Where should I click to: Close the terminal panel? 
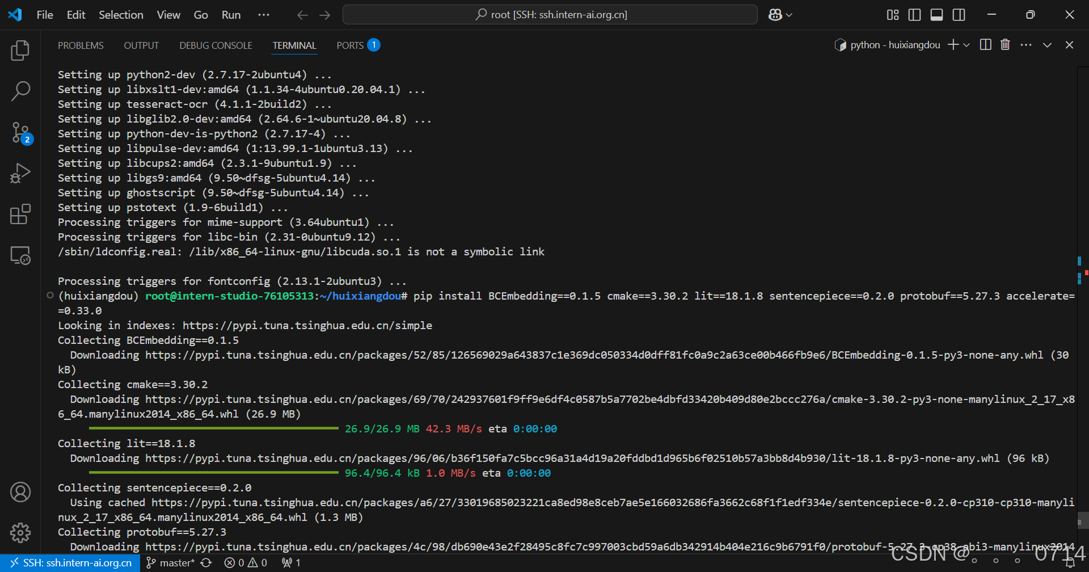pyautogui.click(x=1069, y=45)
